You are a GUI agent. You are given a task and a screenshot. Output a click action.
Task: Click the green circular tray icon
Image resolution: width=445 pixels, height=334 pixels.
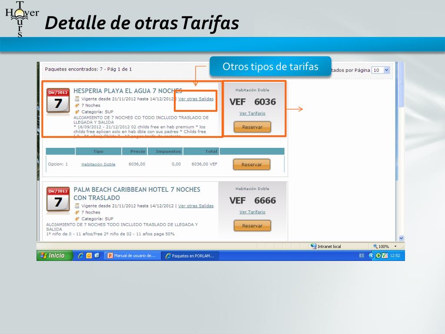(x=378, y=256)
